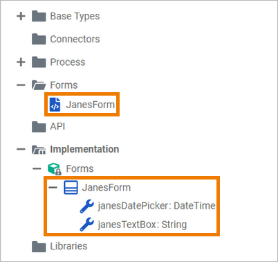Select the Base Types label

tap(75, 16)
